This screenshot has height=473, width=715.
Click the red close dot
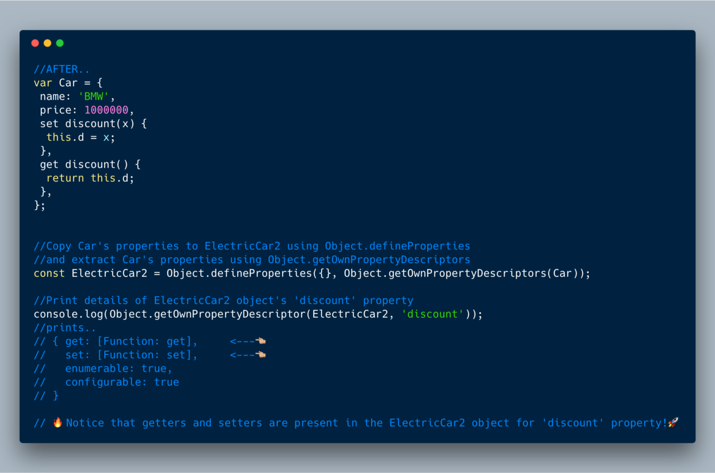[35, 43]
